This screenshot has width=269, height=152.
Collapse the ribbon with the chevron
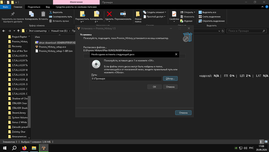(x=262, y=7)
